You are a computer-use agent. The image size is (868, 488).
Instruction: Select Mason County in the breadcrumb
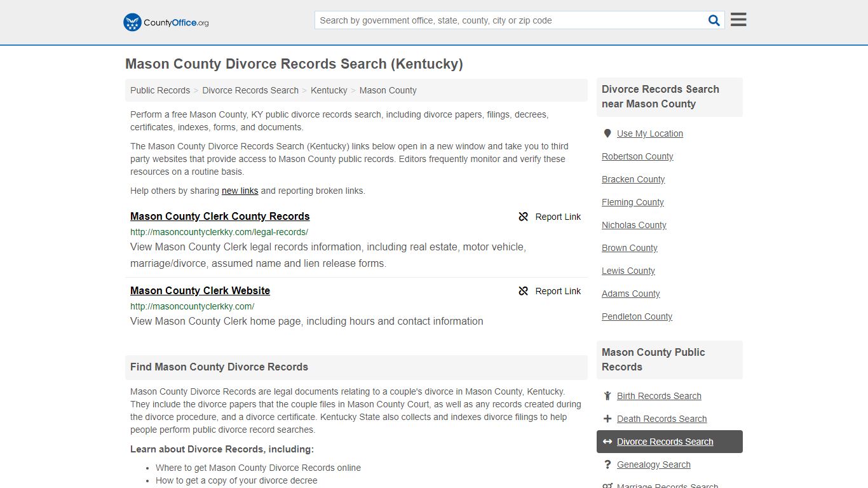pyautogui.click(x=388, y=90)
